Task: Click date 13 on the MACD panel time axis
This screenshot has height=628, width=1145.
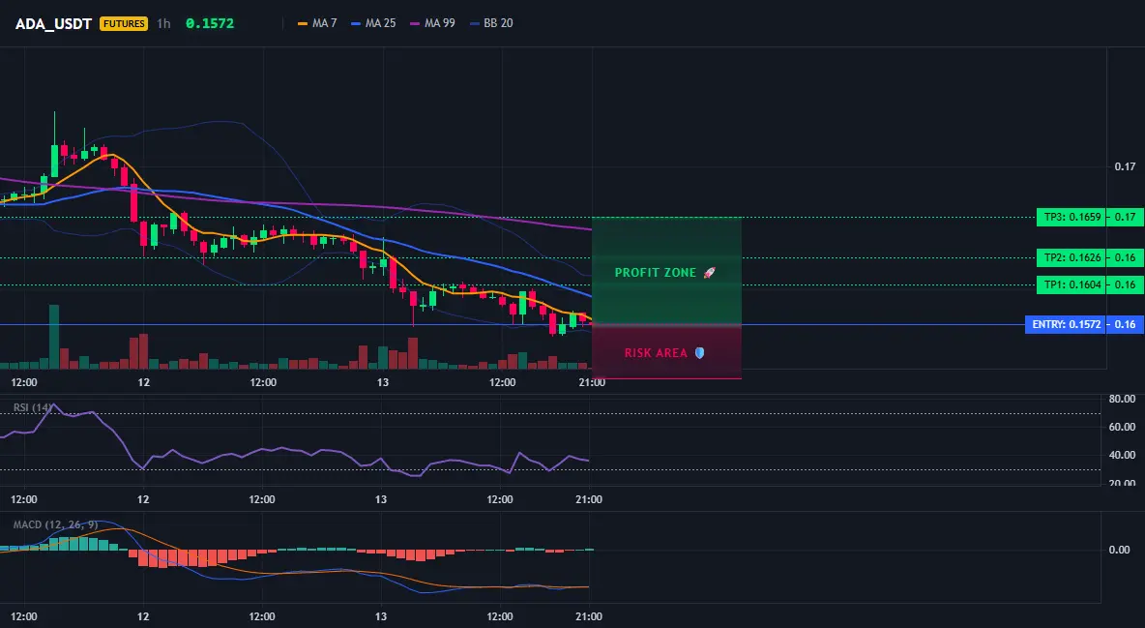Action: (381, 616)
